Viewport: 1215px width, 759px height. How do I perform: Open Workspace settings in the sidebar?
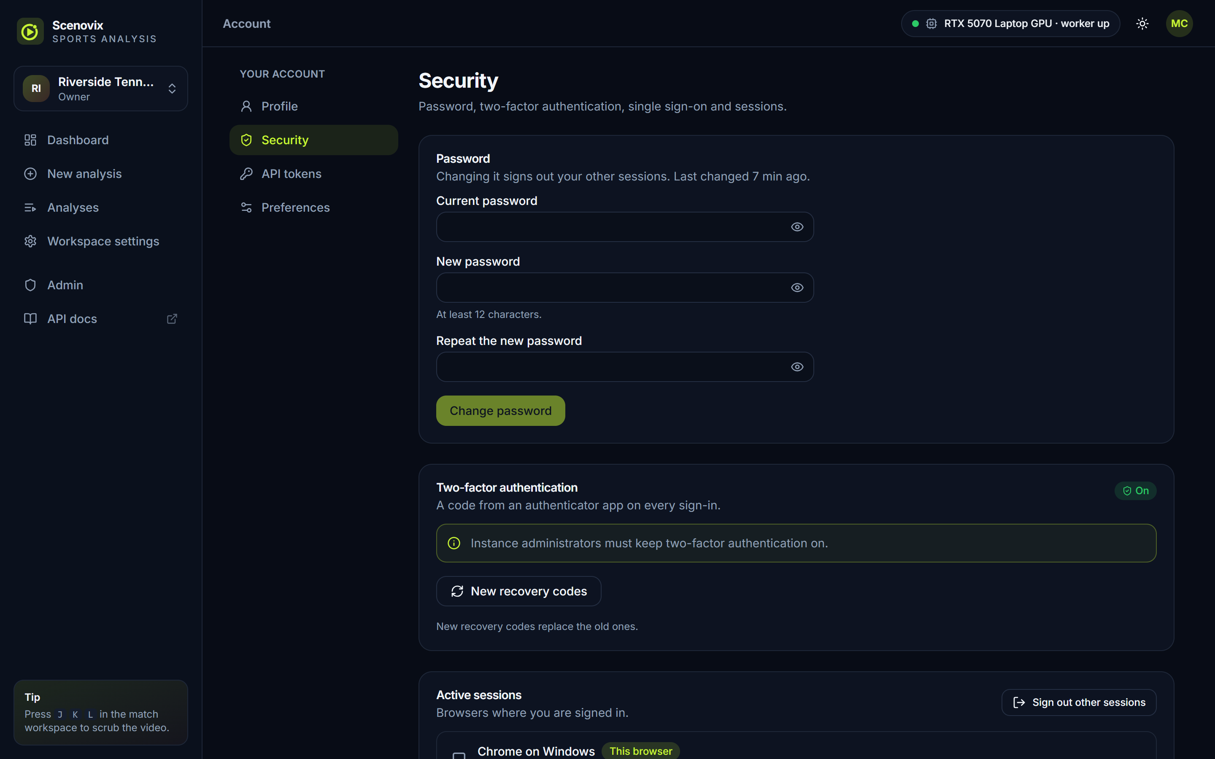point(101,242)
